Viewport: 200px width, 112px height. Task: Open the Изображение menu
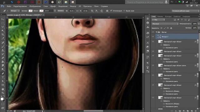tap(35, 6)
